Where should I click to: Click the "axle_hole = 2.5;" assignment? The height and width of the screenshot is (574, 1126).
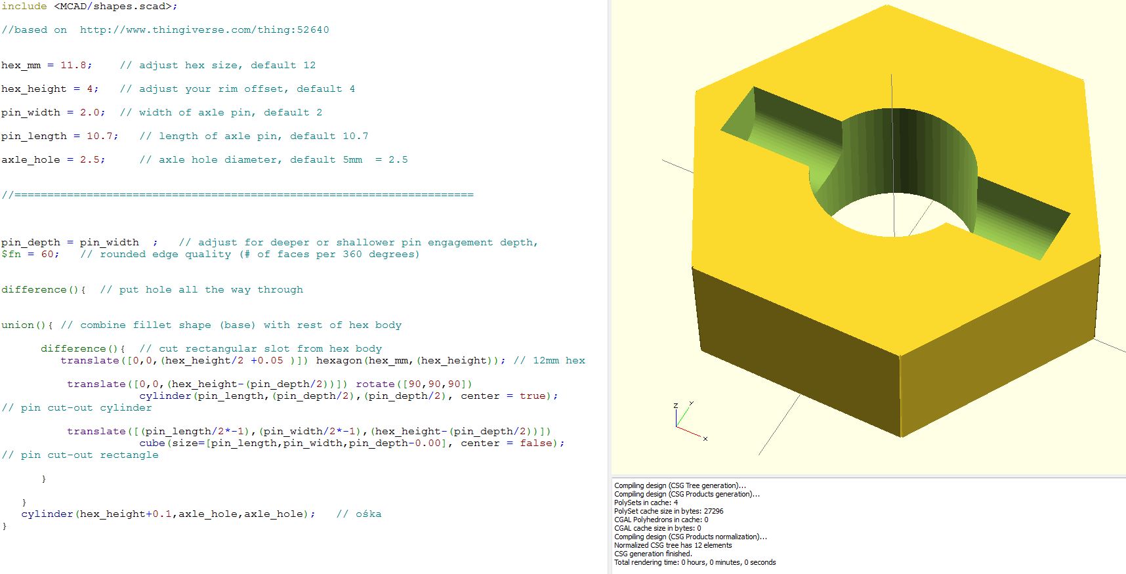(x=53, y=159)
